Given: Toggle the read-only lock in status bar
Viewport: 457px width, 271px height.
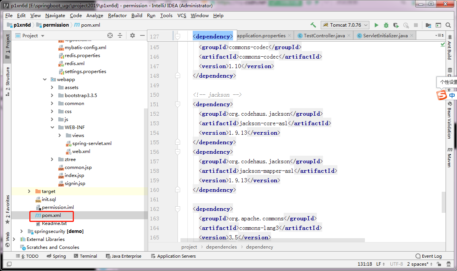Looking at the screenshot, I should (x=439, y=264).
